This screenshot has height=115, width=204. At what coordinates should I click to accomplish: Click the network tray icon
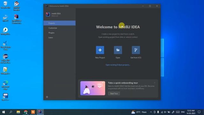[162, 112]
